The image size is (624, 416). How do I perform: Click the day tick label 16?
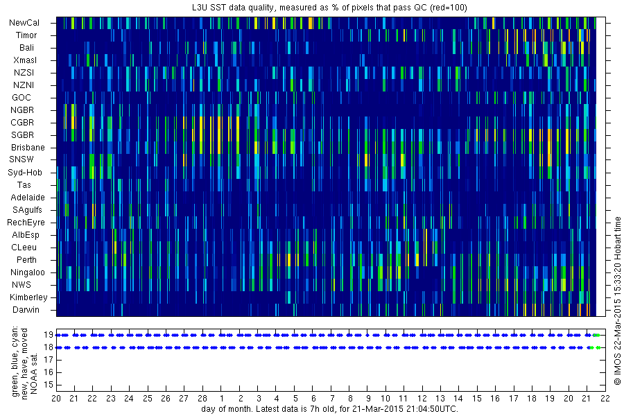494,399
